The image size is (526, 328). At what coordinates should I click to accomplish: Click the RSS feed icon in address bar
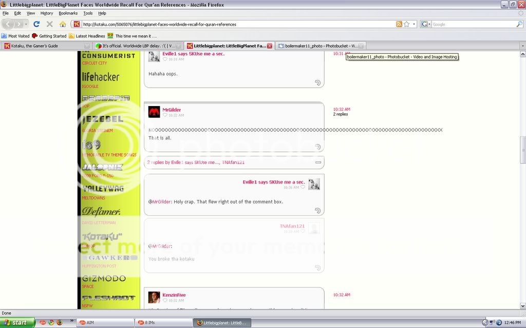click(x=399, y=24)
